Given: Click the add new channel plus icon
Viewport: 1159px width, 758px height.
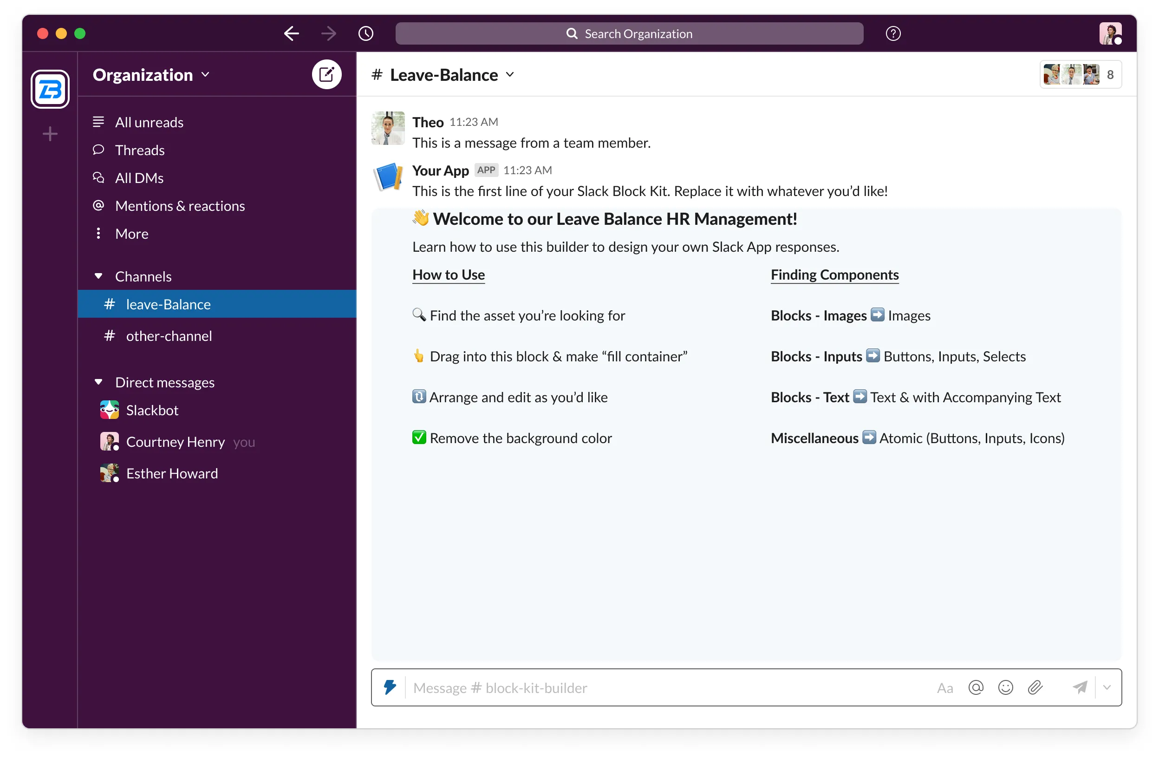Looking at the screenshot, I should pos(50,132).
